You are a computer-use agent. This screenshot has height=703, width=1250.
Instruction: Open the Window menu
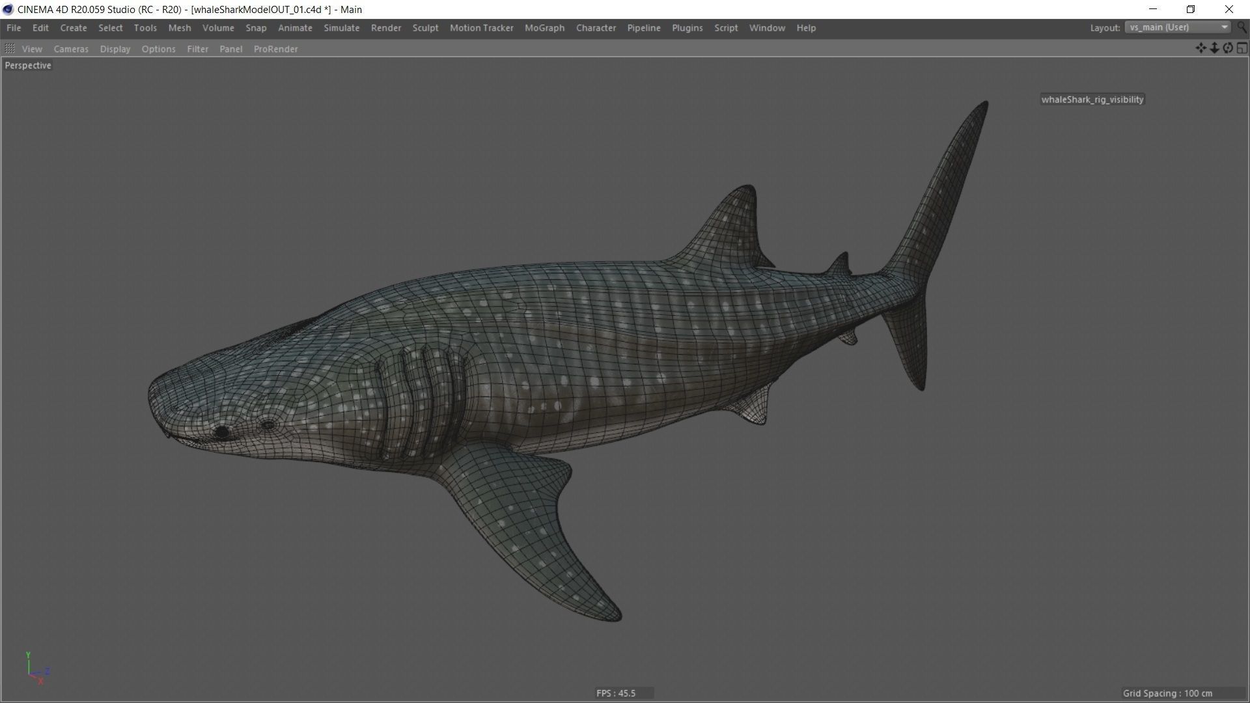point(767,28)
